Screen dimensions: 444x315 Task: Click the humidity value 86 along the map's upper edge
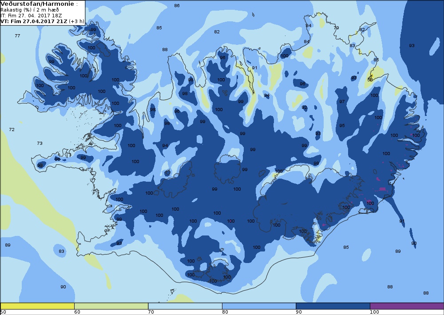[177, 6]
